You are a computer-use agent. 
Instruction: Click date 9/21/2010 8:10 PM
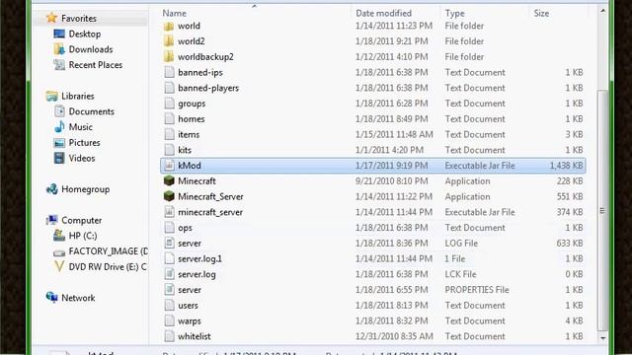tap(391, 181)
